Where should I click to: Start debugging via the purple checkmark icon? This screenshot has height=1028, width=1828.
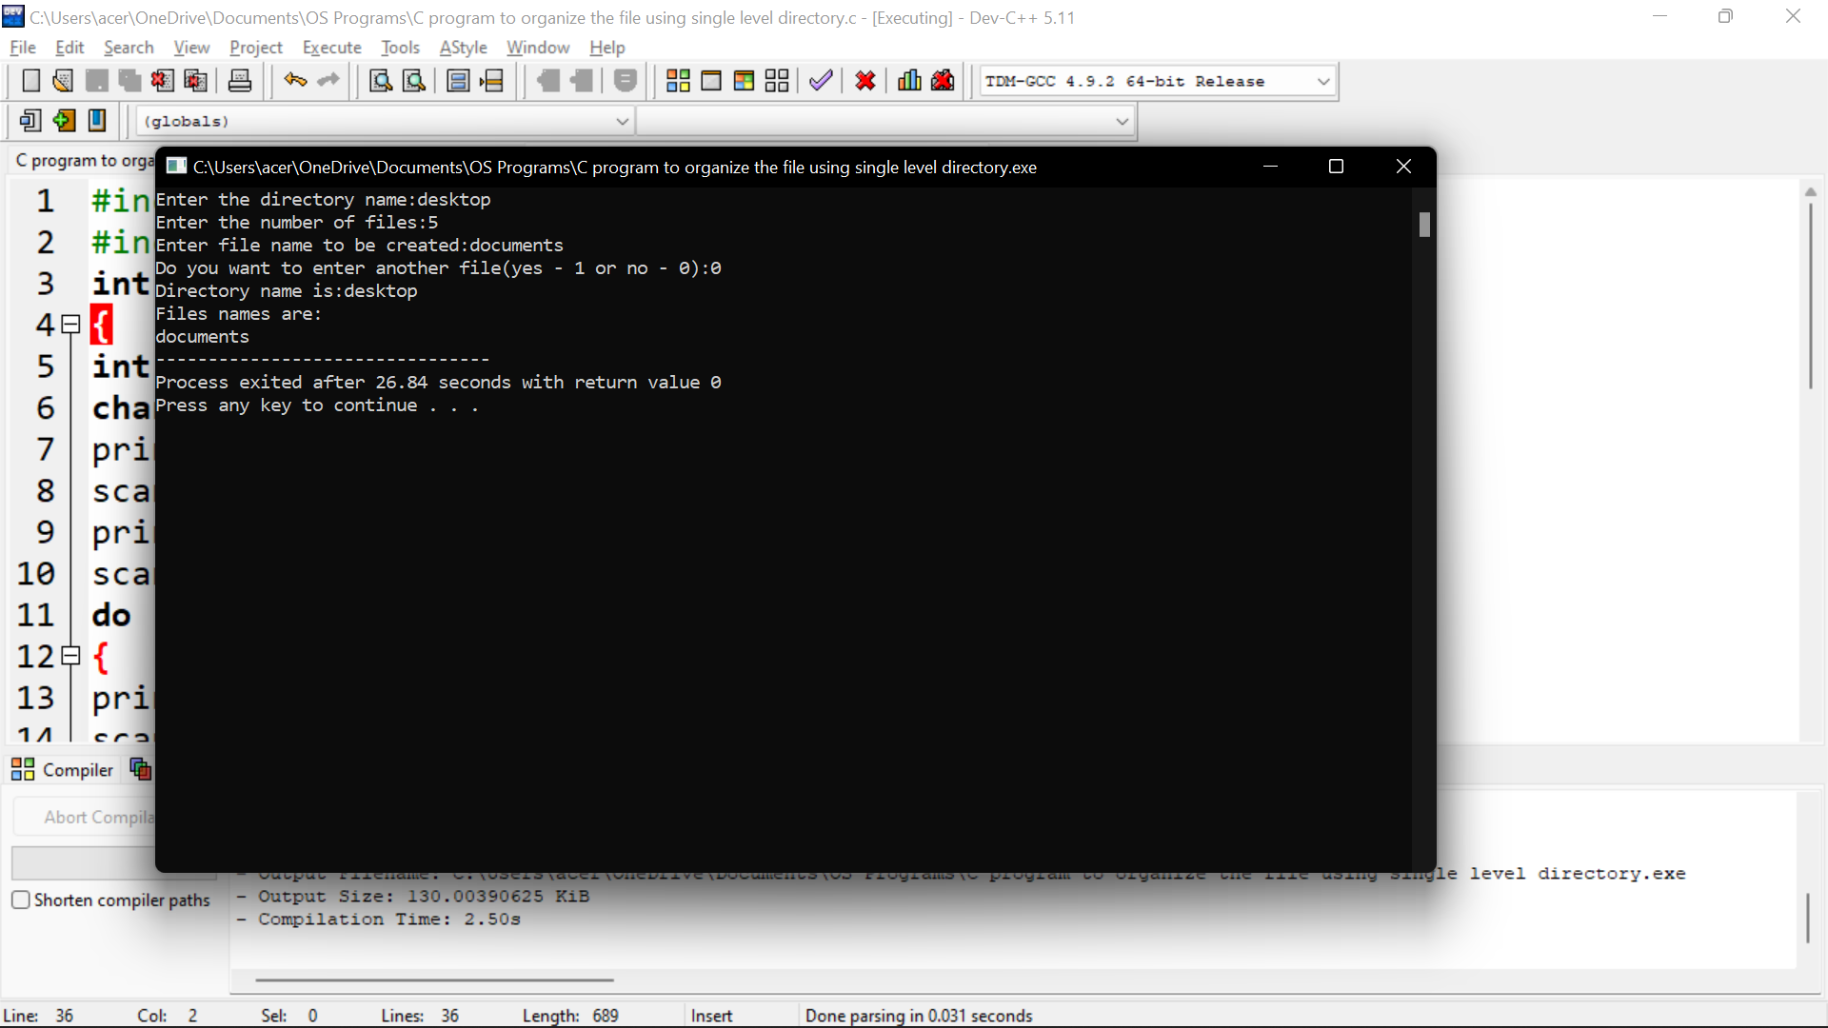tap(821, 81)
